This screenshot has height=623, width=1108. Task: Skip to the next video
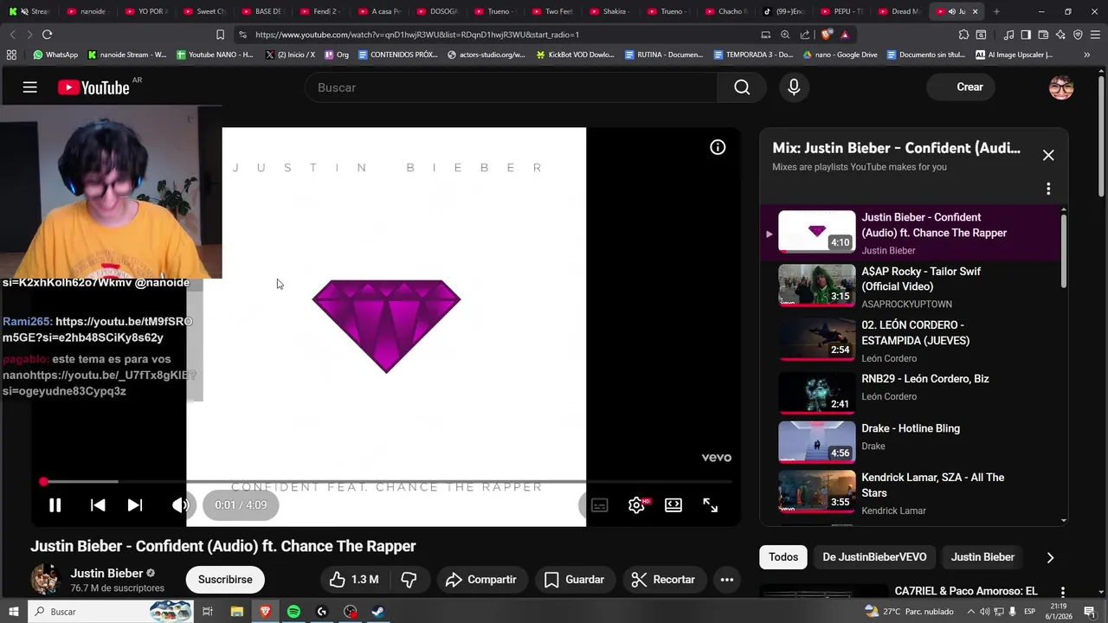click(135, 505)
